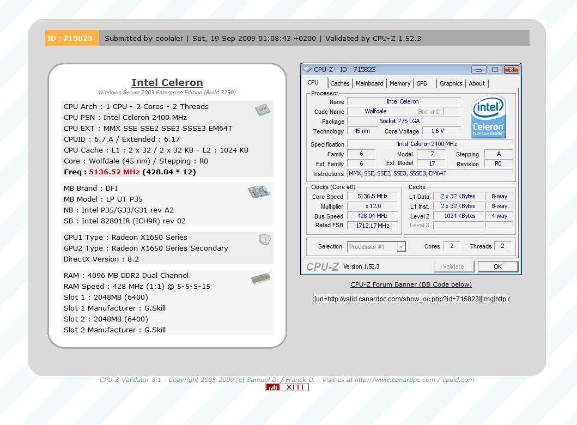Click the Windows Server 2003 Enterprise subtitle

tap(167, 93)
